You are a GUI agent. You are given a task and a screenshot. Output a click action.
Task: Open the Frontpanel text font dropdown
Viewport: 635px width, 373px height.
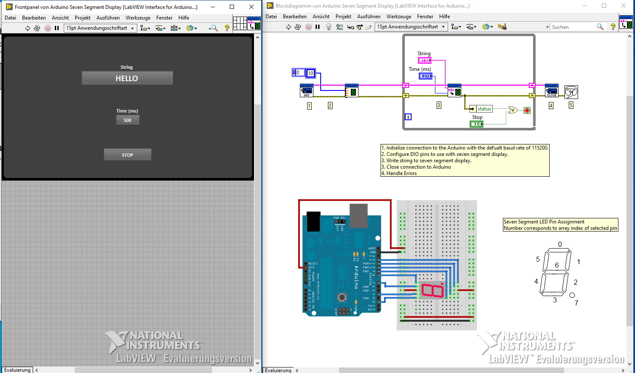[x=100, y=28]
